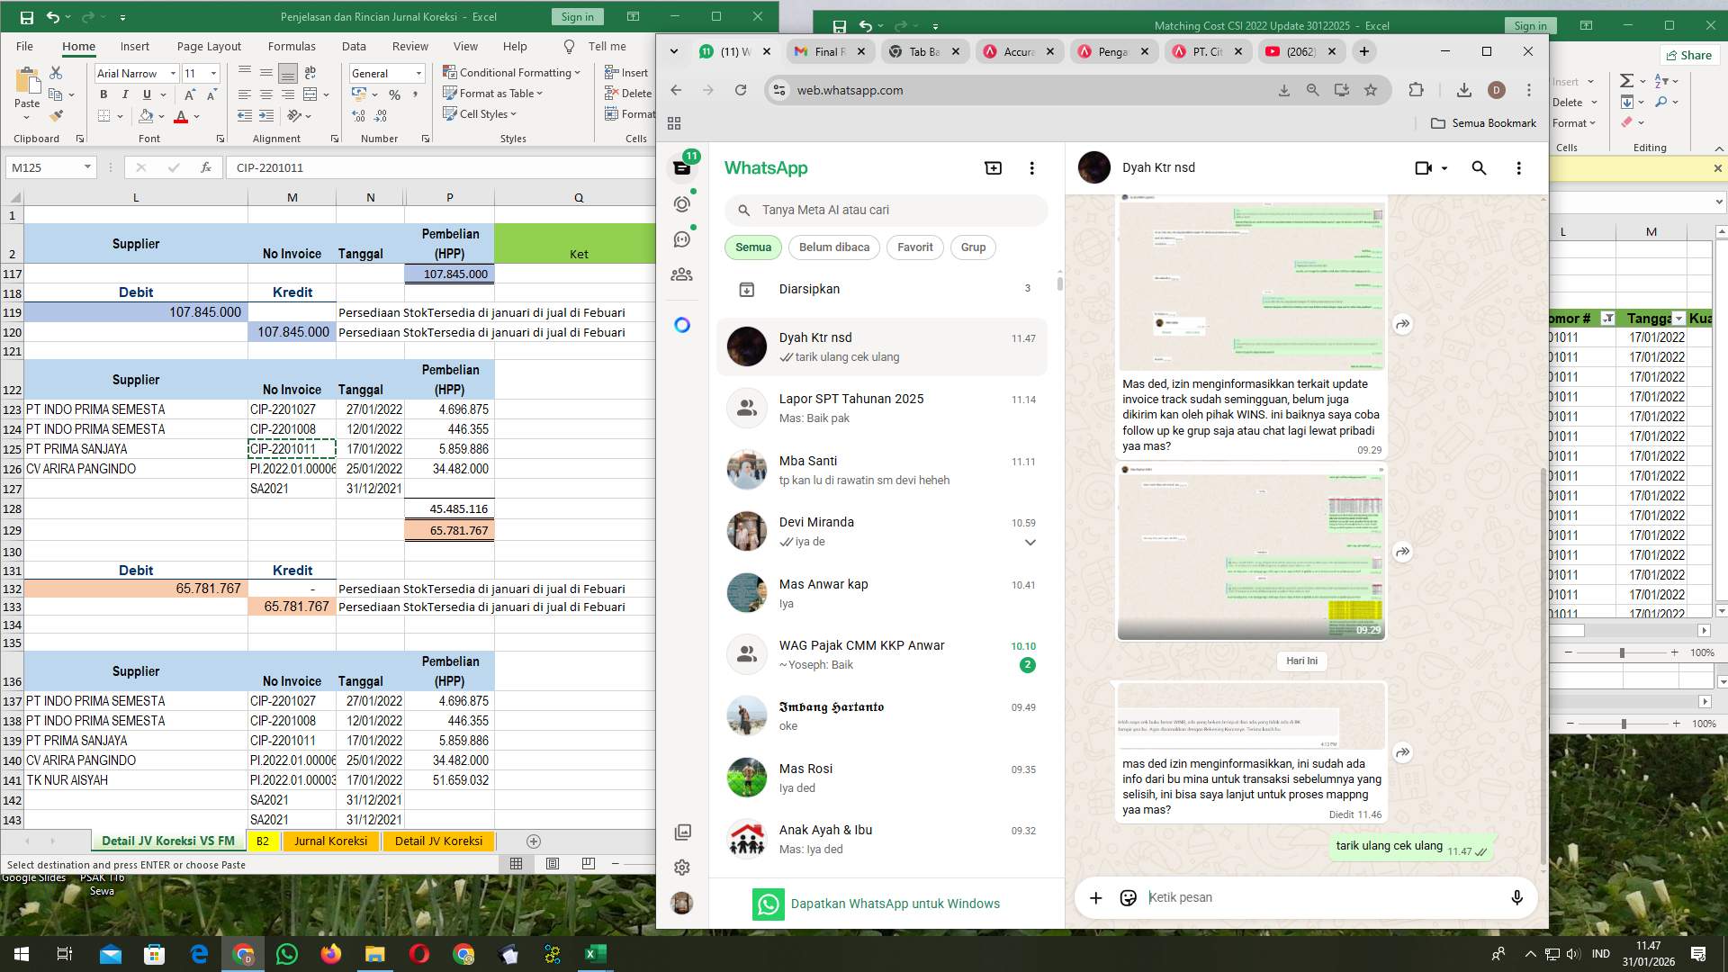Click the Tanya Meta AI atau cari search field
This screenshot has height=972, width=1728.
pos(886,211)
